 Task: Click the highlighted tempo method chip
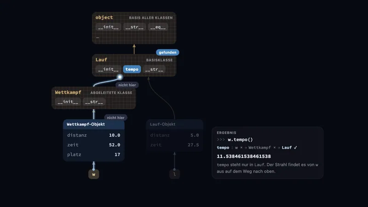[132, 69]
